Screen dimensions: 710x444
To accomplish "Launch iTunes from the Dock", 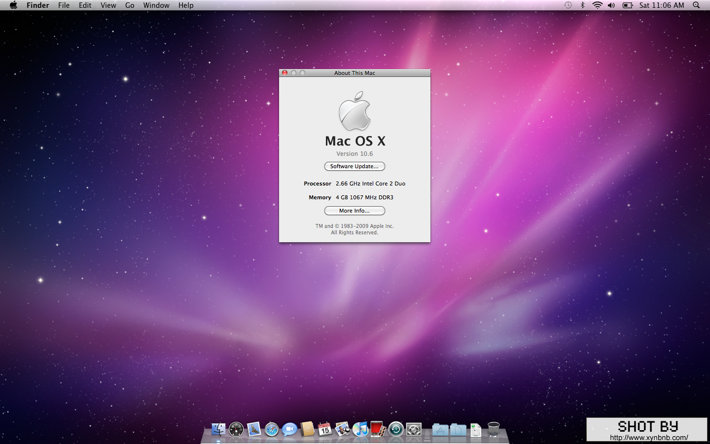I will (360, 429).
